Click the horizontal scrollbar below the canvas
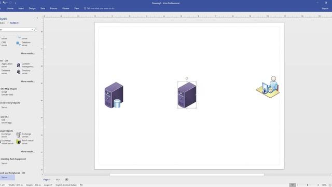Image resolution: width=332 pixels, height=187 pixels. point(187,175)
